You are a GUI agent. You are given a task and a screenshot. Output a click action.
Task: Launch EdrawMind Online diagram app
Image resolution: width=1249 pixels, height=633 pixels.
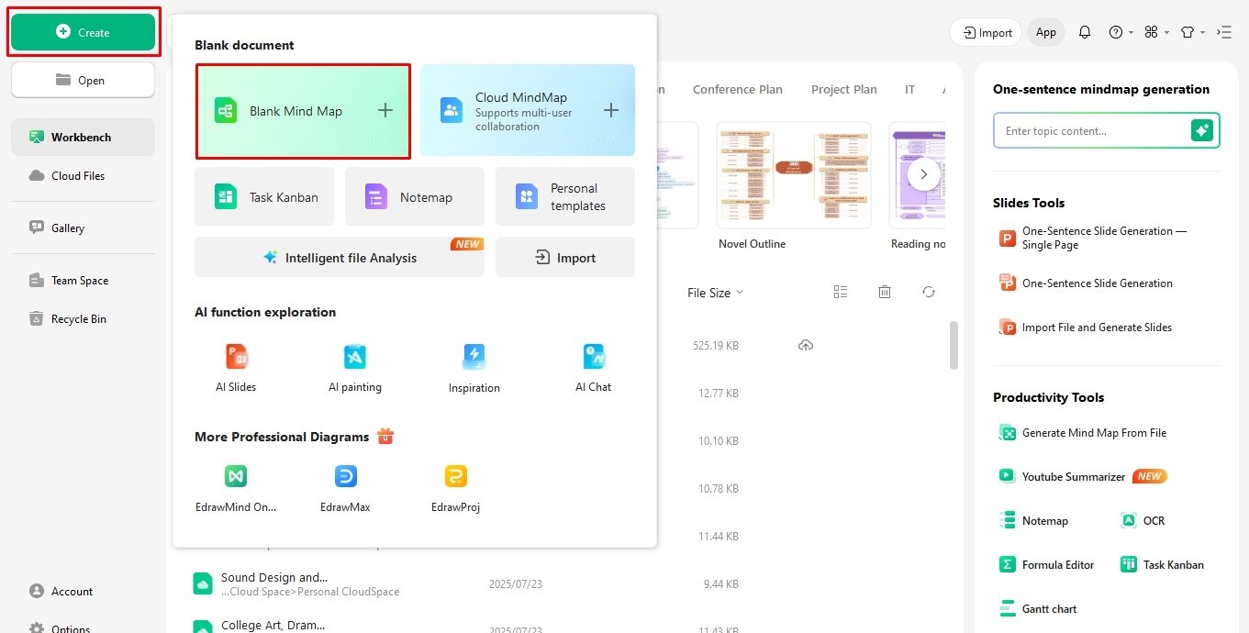click(x=236, y=488)
